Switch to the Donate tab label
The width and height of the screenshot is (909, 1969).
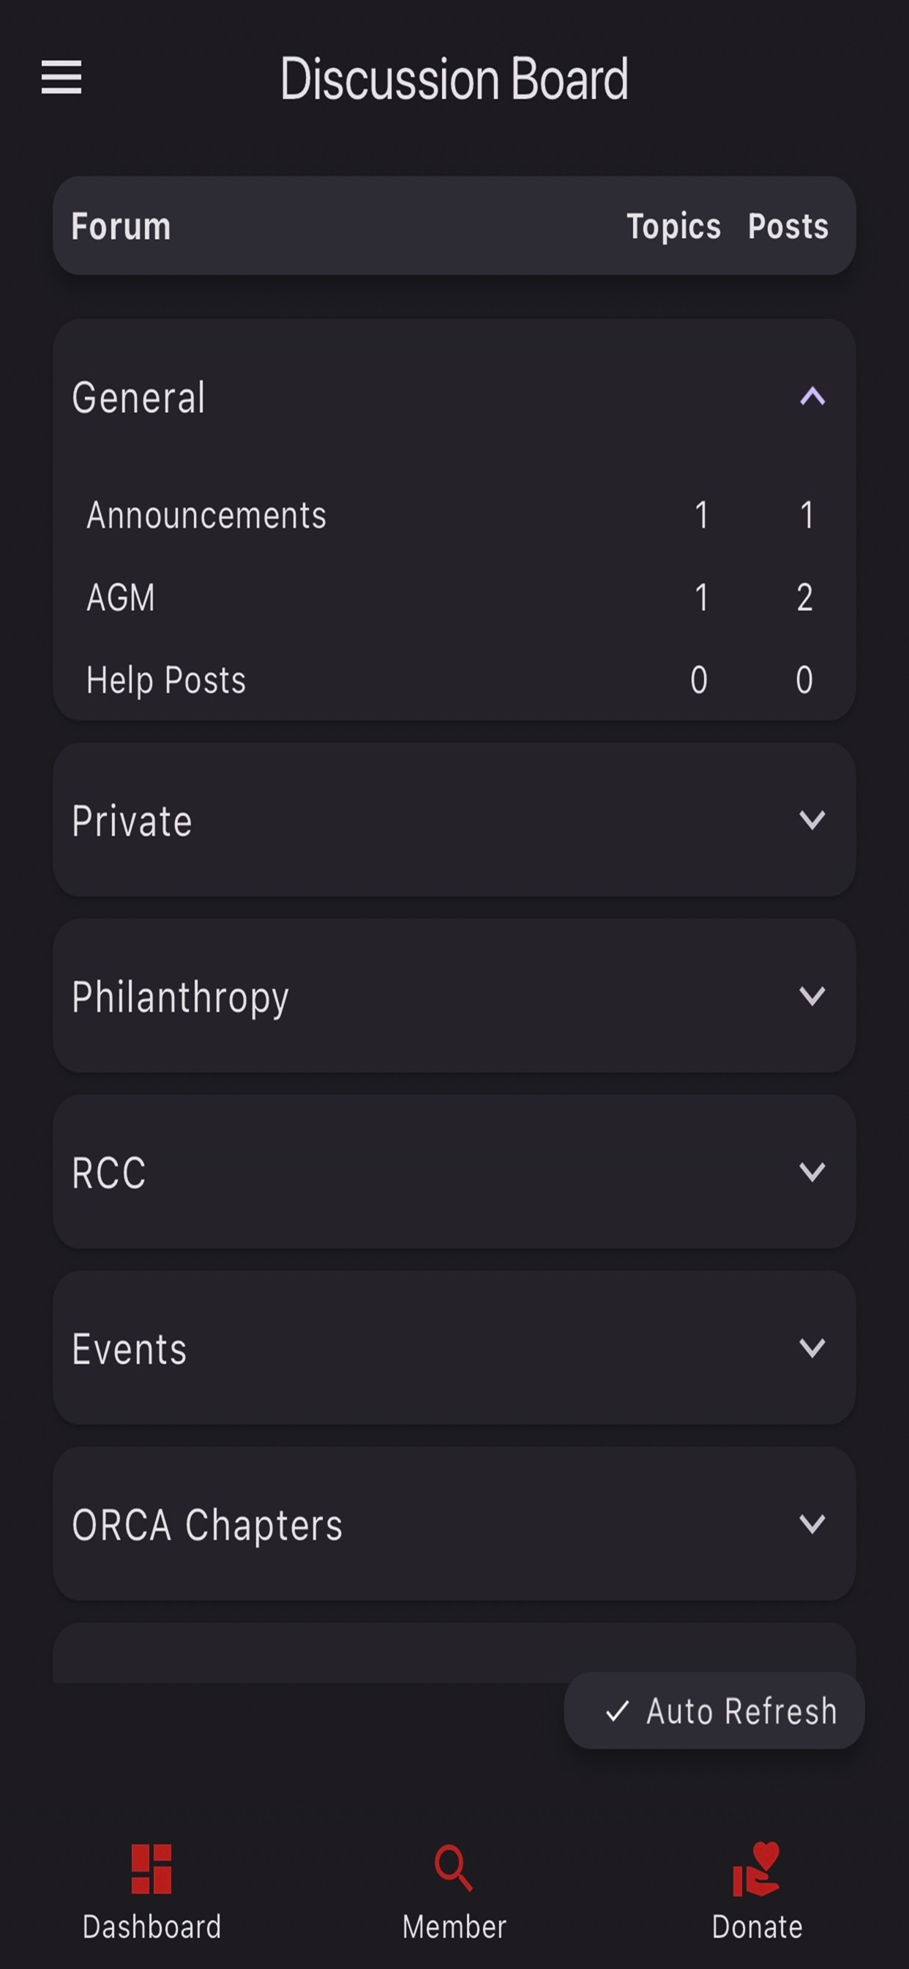coord(756,1927)
